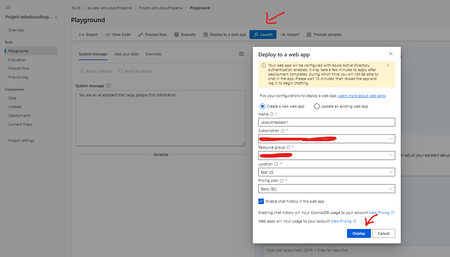
Task: Open View Pricing link for CosmosDB
Action: (x=381, y=213)
